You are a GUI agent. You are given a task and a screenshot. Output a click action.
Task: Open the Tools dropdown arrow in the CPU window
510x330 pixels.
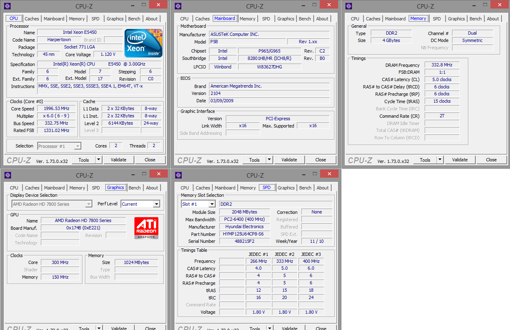(98, 160)
